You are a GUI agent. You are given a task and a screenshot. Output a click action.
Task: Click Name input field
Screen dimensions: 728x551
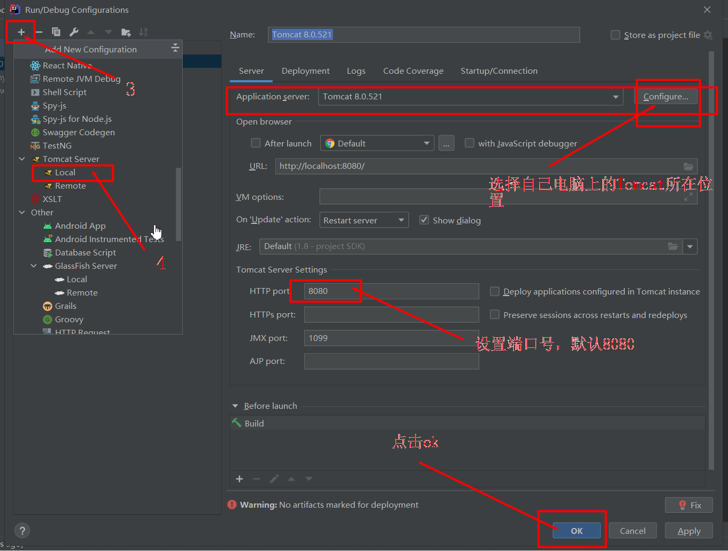click(x=424, y=35)
